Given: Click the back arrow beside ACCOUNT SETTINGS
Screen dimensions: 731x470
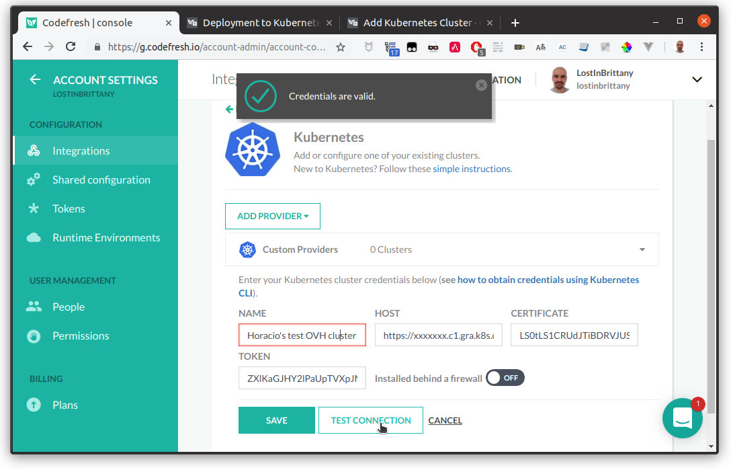Looking at the screenshot, I should 35,79.
